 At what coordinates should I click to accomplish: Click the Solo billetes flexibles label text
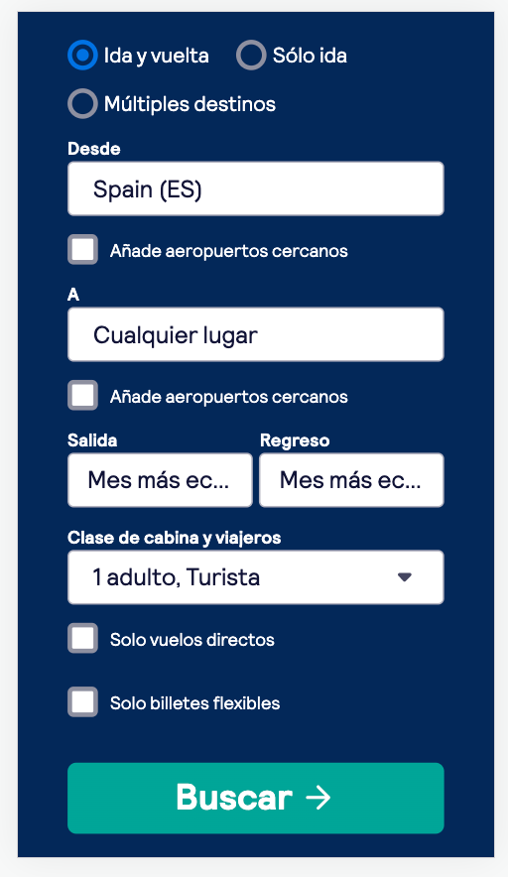(194, 703)
